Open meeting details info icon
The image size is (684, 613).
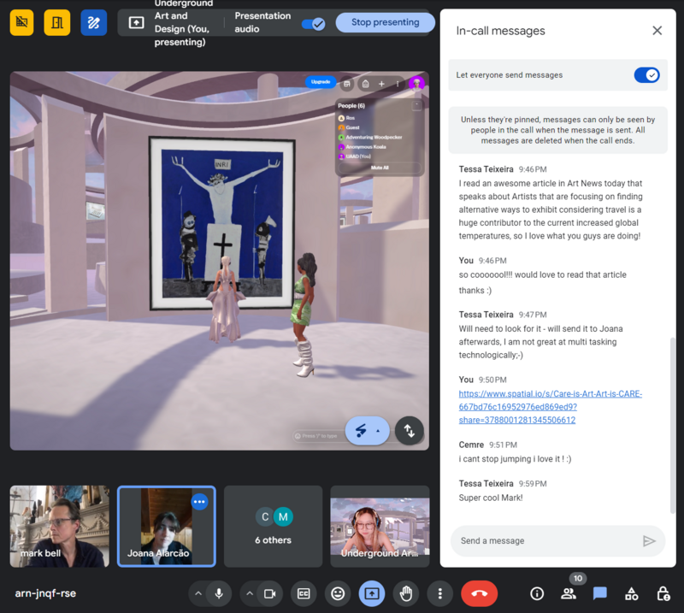(537, 593)
